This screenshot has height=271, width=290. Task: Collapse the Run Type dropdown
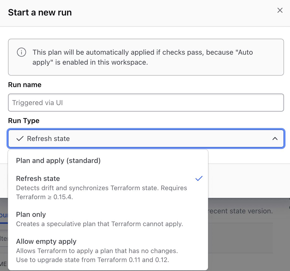tap(146, 138)
